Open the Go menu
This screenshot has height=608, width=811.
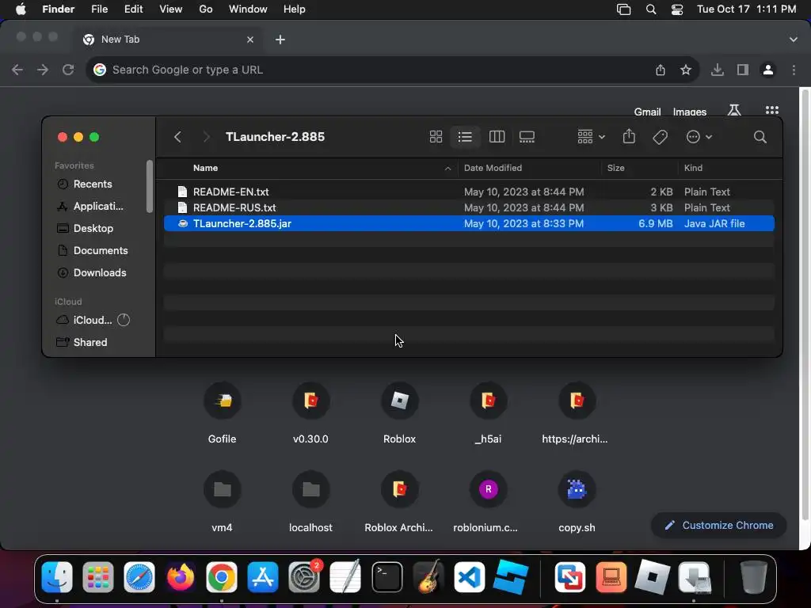click(206, 9)
